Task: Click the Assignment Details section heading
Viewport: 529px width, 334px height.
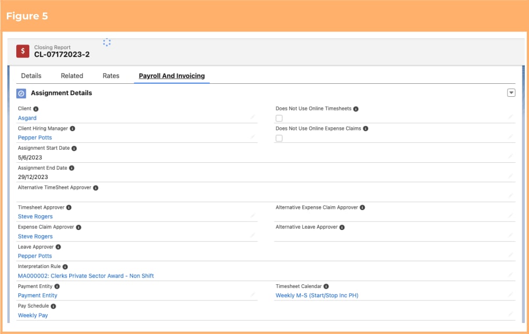Action: pos(61,93)
